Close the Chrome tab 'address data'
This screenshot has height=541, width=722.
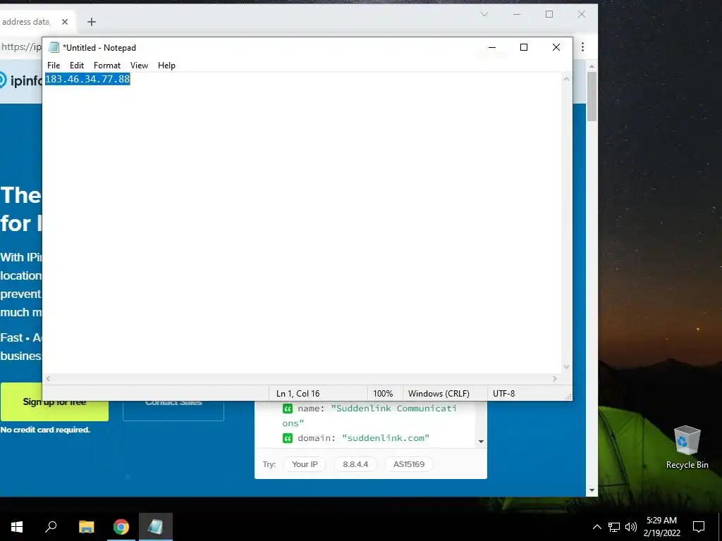click(65, 22)
